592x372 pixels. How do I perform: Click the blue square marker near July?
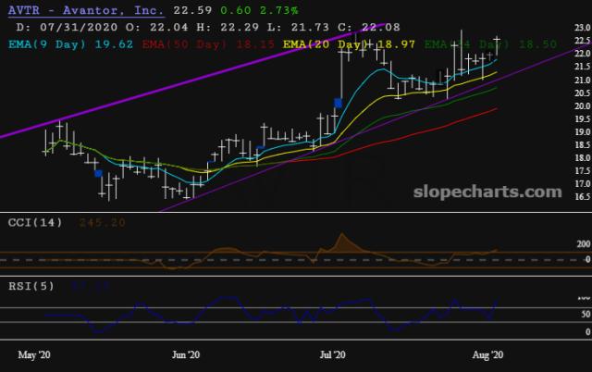[x=339, y=104]
